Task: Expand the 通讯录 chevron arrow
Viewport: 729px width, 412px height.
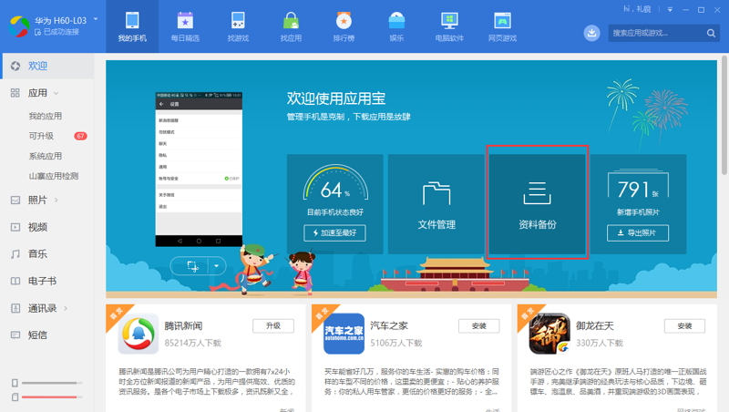Action: click(66, 308)
